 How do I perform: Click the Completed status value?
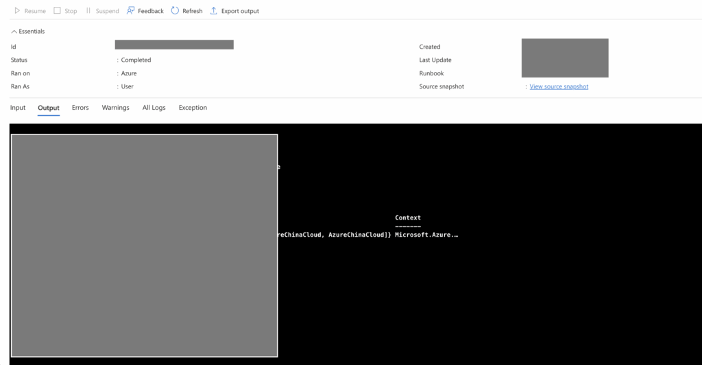click(x=136, y=60)
